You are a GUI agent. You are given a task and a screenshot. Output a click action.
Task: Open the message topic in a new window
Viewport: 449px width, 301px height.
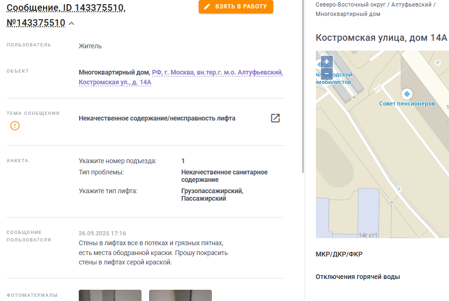click(275, 118)
